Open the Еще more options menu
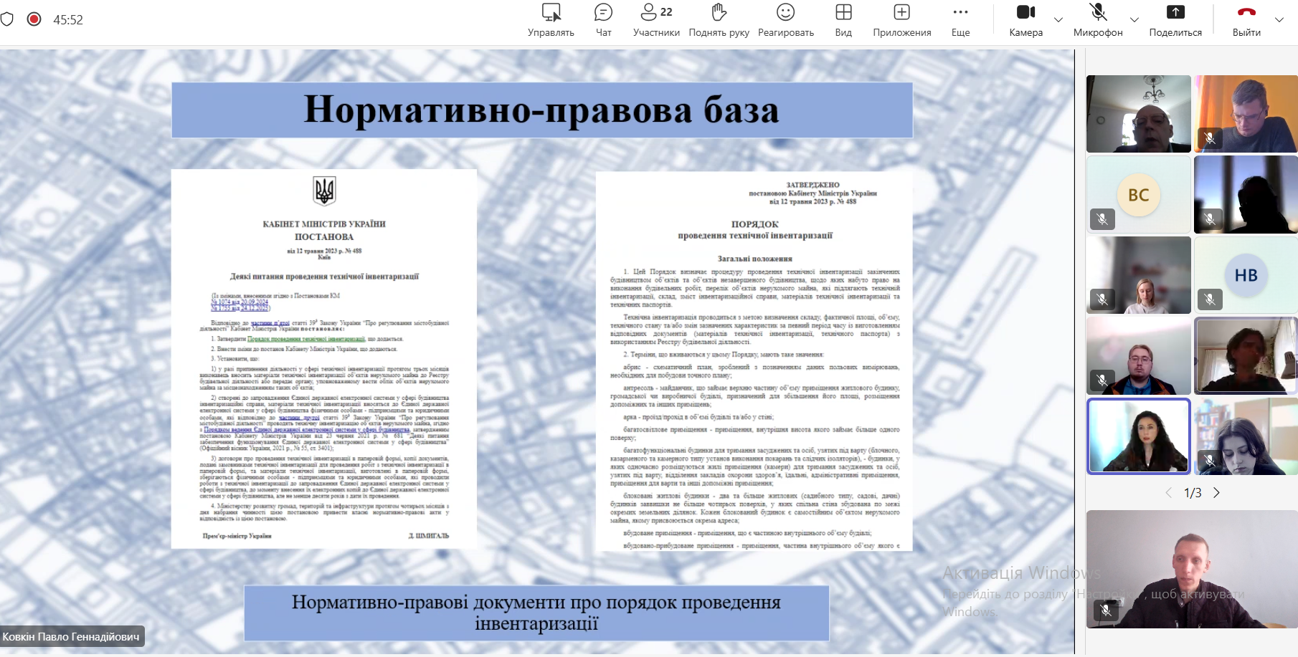This screenshot has height=657, width=1298. [960, 20]
